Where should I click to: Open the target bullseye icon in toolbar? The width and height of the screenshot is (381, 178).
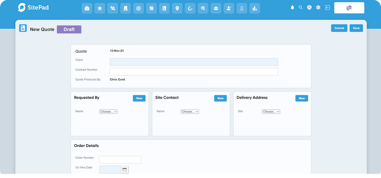pos(138,8)
